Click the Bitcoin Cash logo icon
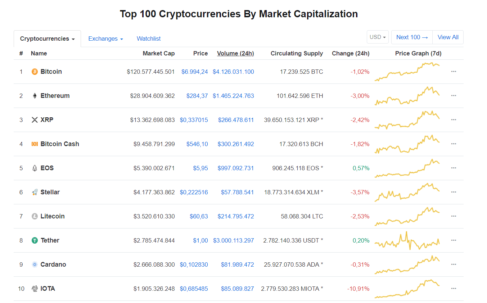Image resolution: width=487 pixels, height=303 pixels. [35, 144]
